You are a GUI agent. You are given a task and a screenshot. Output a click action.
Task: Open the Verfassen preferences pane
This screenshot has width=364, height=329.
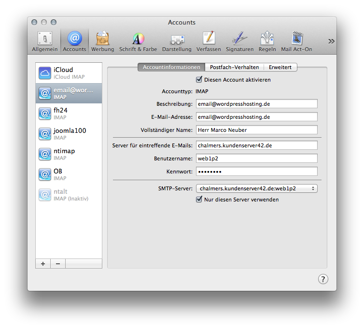209,42
